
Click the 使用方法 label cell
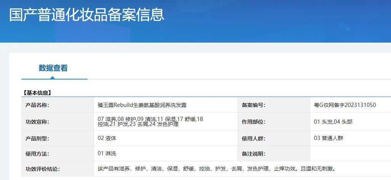pyautogui.click(x=58, y=154)
